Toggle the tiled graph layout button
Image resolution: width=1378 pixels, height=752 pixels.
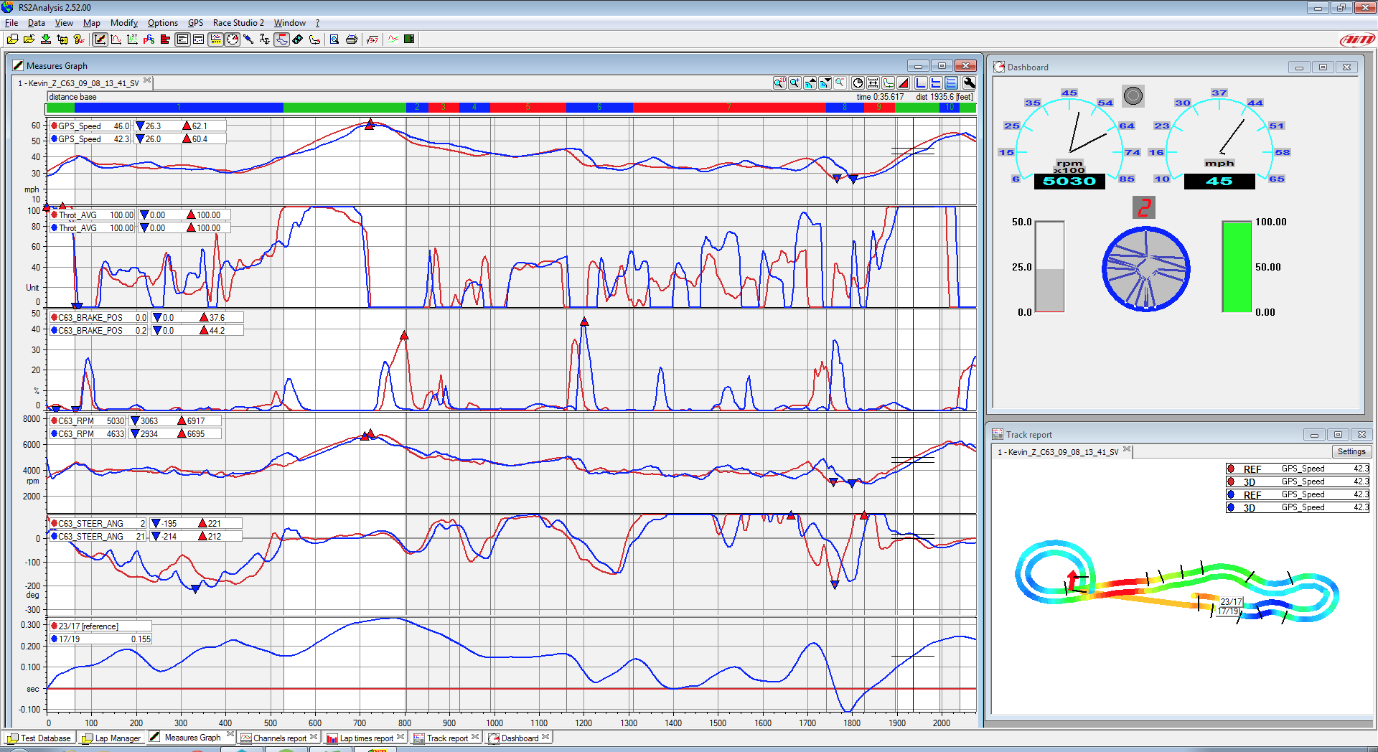tap(951, 83)
